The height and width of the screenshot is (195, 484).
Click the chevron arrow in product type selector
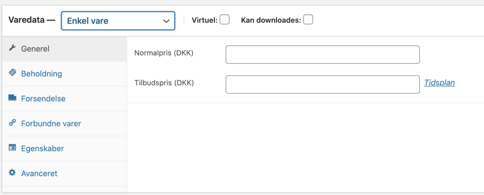coord(166,21)
